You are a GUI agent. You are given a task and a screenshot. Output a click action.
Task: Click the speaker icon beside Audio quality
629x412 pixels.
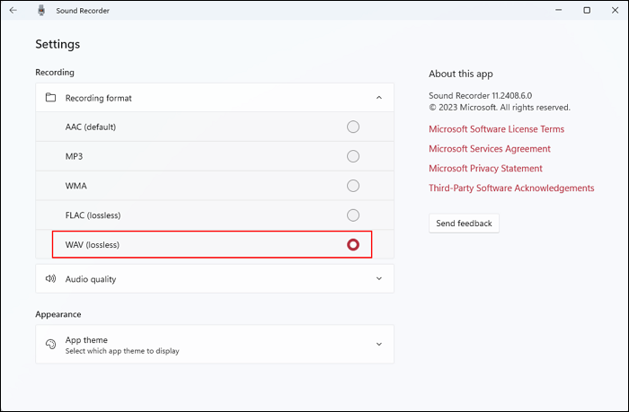pyautogui.click(x=50, y=278)
